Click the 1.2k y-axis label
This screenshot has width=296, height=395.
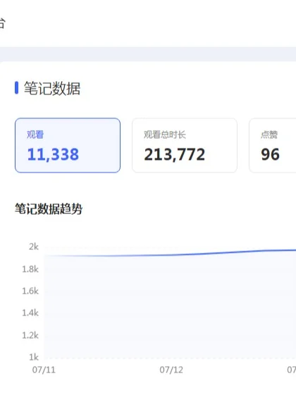pyautogui.click(x=30, y=335)
